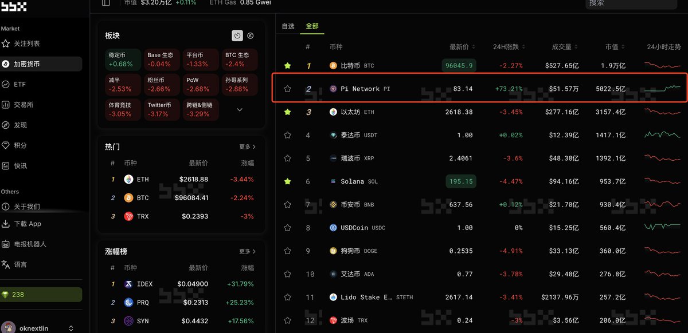688x333 pixels.
Task: Favorite 泰达币 USDT star
Action: point(288,135)
